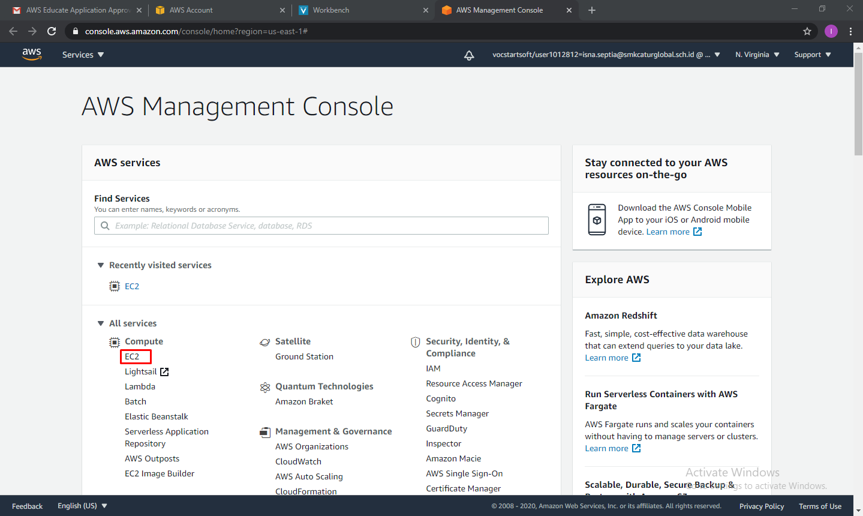Viewport: 863px width, 516px height.
Task: Open the Support dropdown menu
Action: [813, 55]
